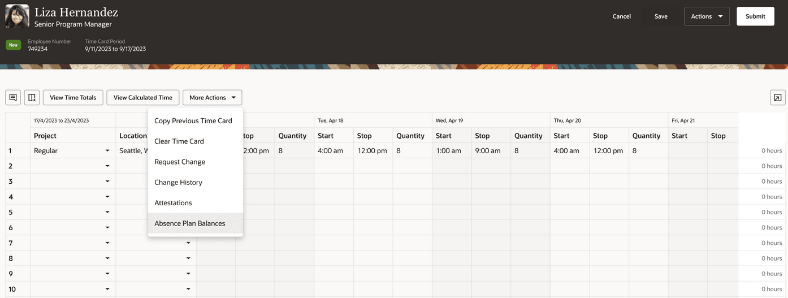This screenshot has width=788, height=298.
Task: Open the Project dropdown in row 2
Action: (107, 166)
